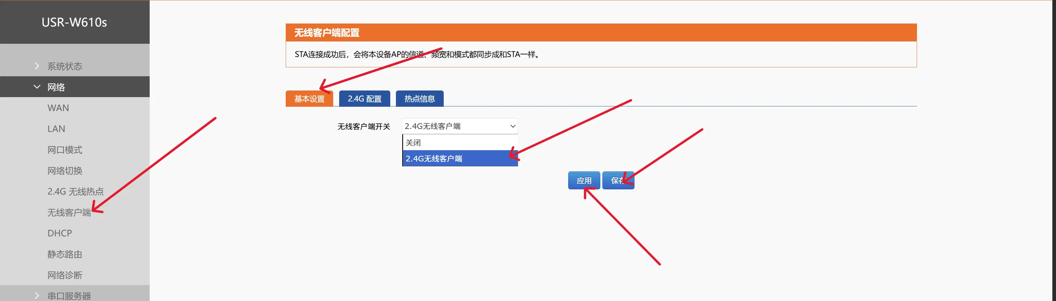Click the 保存 button
Viewport: 1056px width, 301px height.
[618, 181]
